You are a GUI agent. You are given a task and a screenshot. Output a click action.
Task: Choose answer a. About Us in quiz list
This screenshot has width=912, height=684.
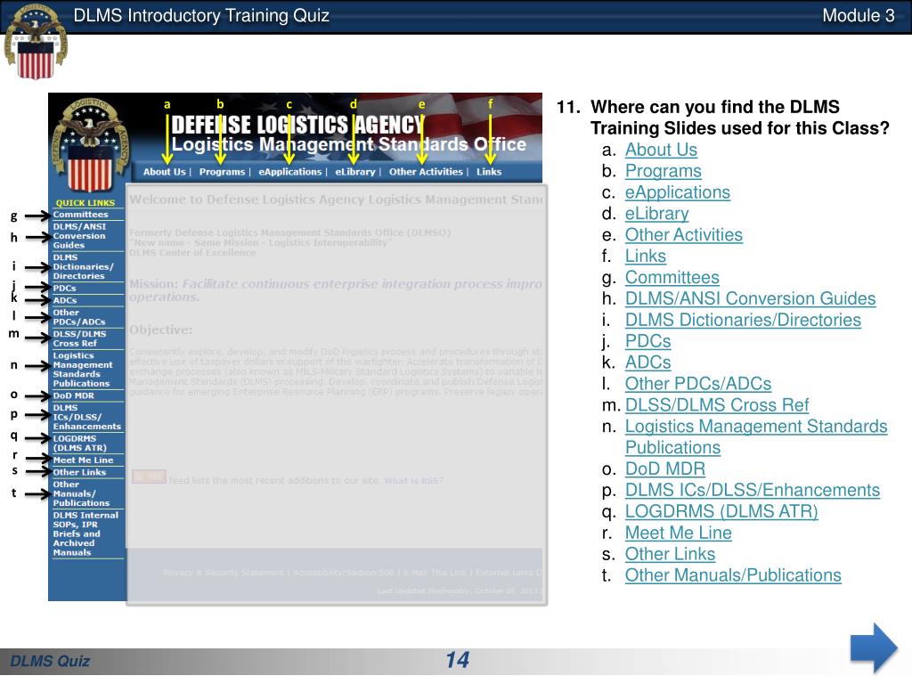[x=662, y=150]
